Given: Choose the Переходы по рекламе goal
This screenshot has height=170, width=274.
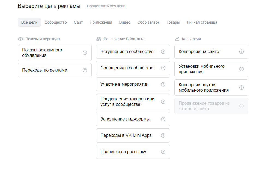Looking at the screenshot, I should pyautogui.click(x=55, y=70).
